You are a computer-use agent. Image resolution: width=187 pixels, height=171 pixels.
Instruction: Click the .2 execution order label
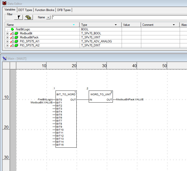pos(87,89)
